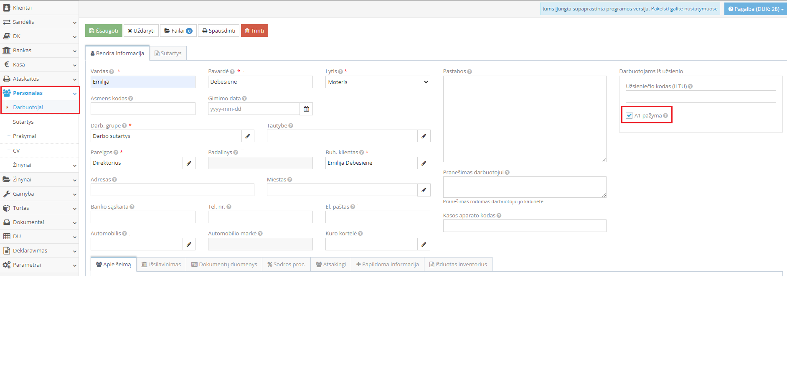Click the Spausdinti button
Viewport: 787px width, 385px height.
coord(218,31)
